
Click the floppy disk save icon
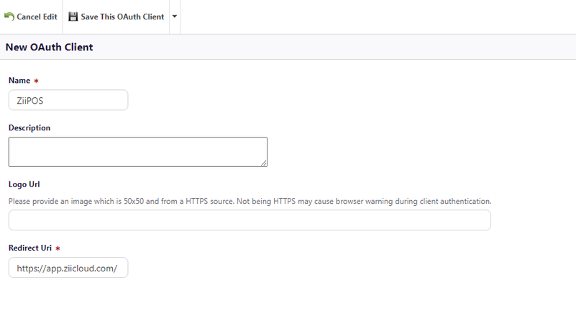pyautogui.click(x=73, y=17)
